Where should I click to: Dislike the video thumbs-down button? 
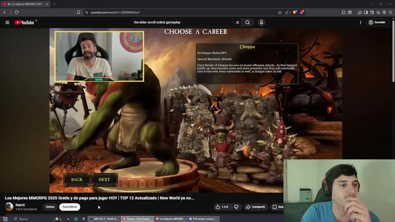click(236, 207)
